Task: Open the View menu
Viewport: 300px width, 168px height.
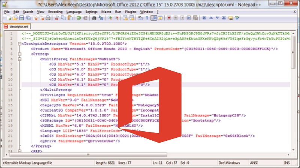Action: [x=40, y=12]
